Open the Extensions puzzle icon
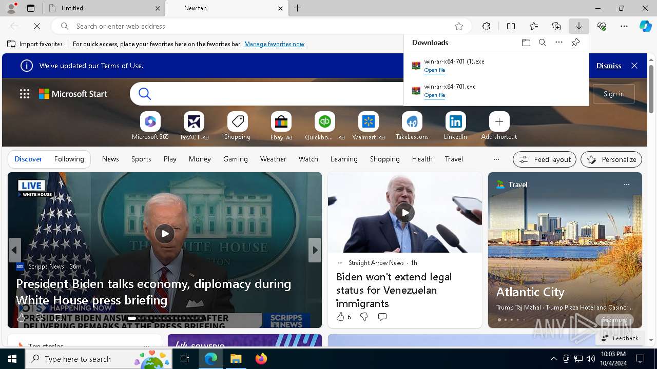Viewport: 657px width, 369px height. tap(486, 26)
